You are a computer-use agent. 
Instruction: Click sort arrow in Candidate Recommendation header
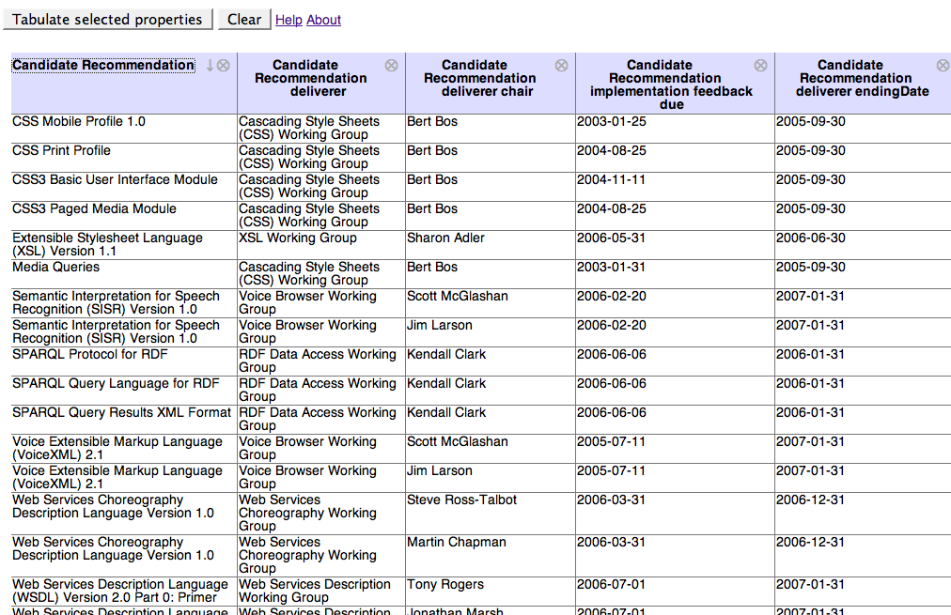[210, 66]
